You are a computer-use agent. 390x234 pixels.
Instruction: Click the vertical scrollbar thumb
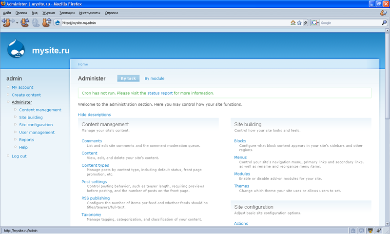point(387,76)
